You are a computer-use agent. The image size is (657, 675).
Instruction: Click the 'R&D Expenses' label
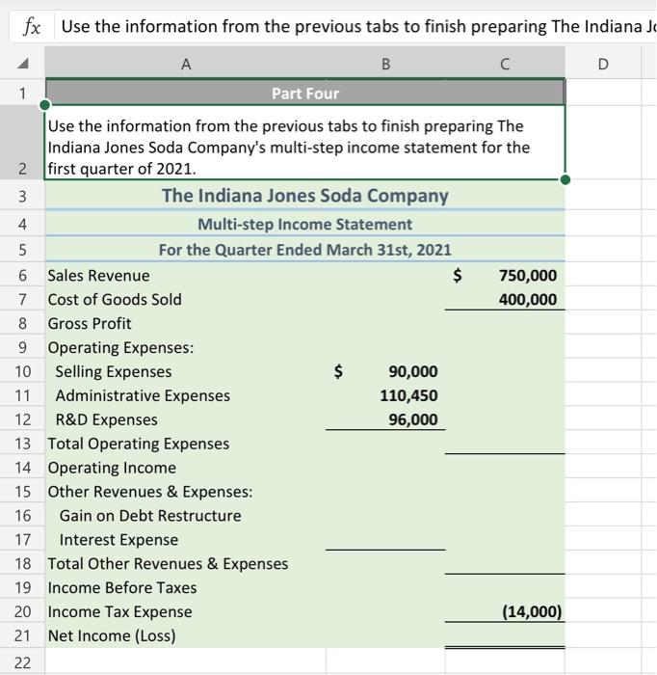pos(106,420)
